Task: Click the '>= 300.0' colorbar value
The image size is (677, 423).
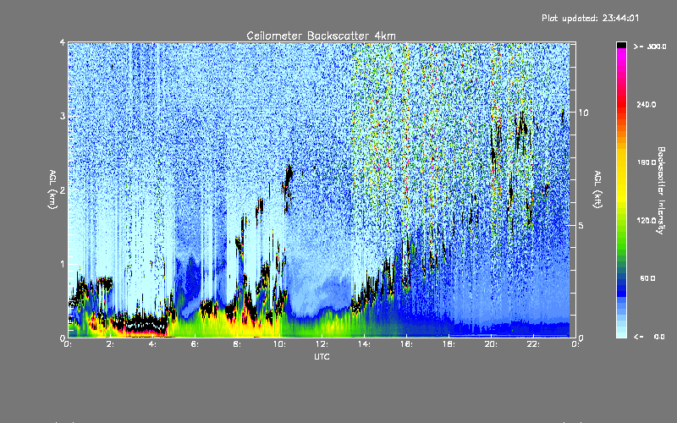Action: (x=650, y=47)
